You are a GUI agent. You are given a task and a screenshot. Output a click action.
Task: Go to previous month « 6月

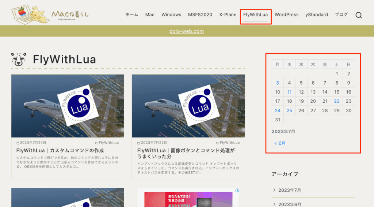coord(280,143)
